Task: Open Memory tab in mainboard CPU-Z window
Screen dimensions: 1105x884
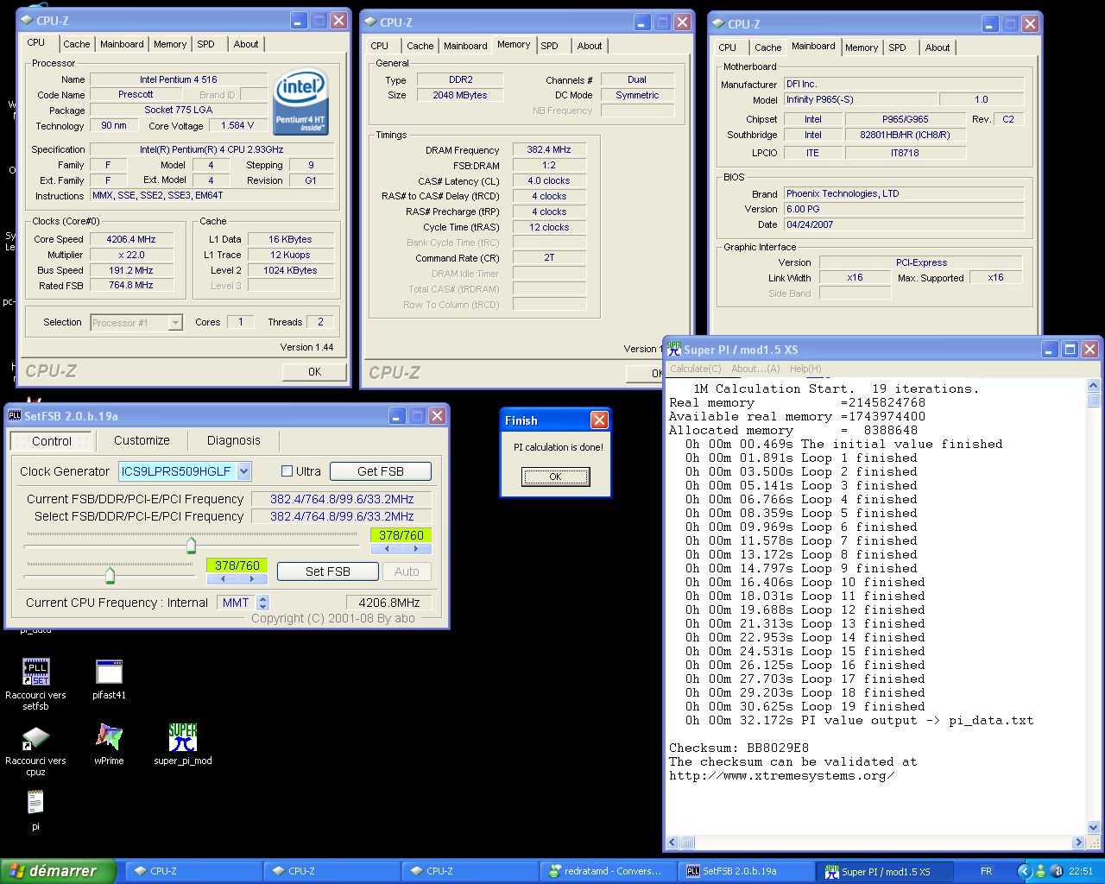Action: (862, 47)
